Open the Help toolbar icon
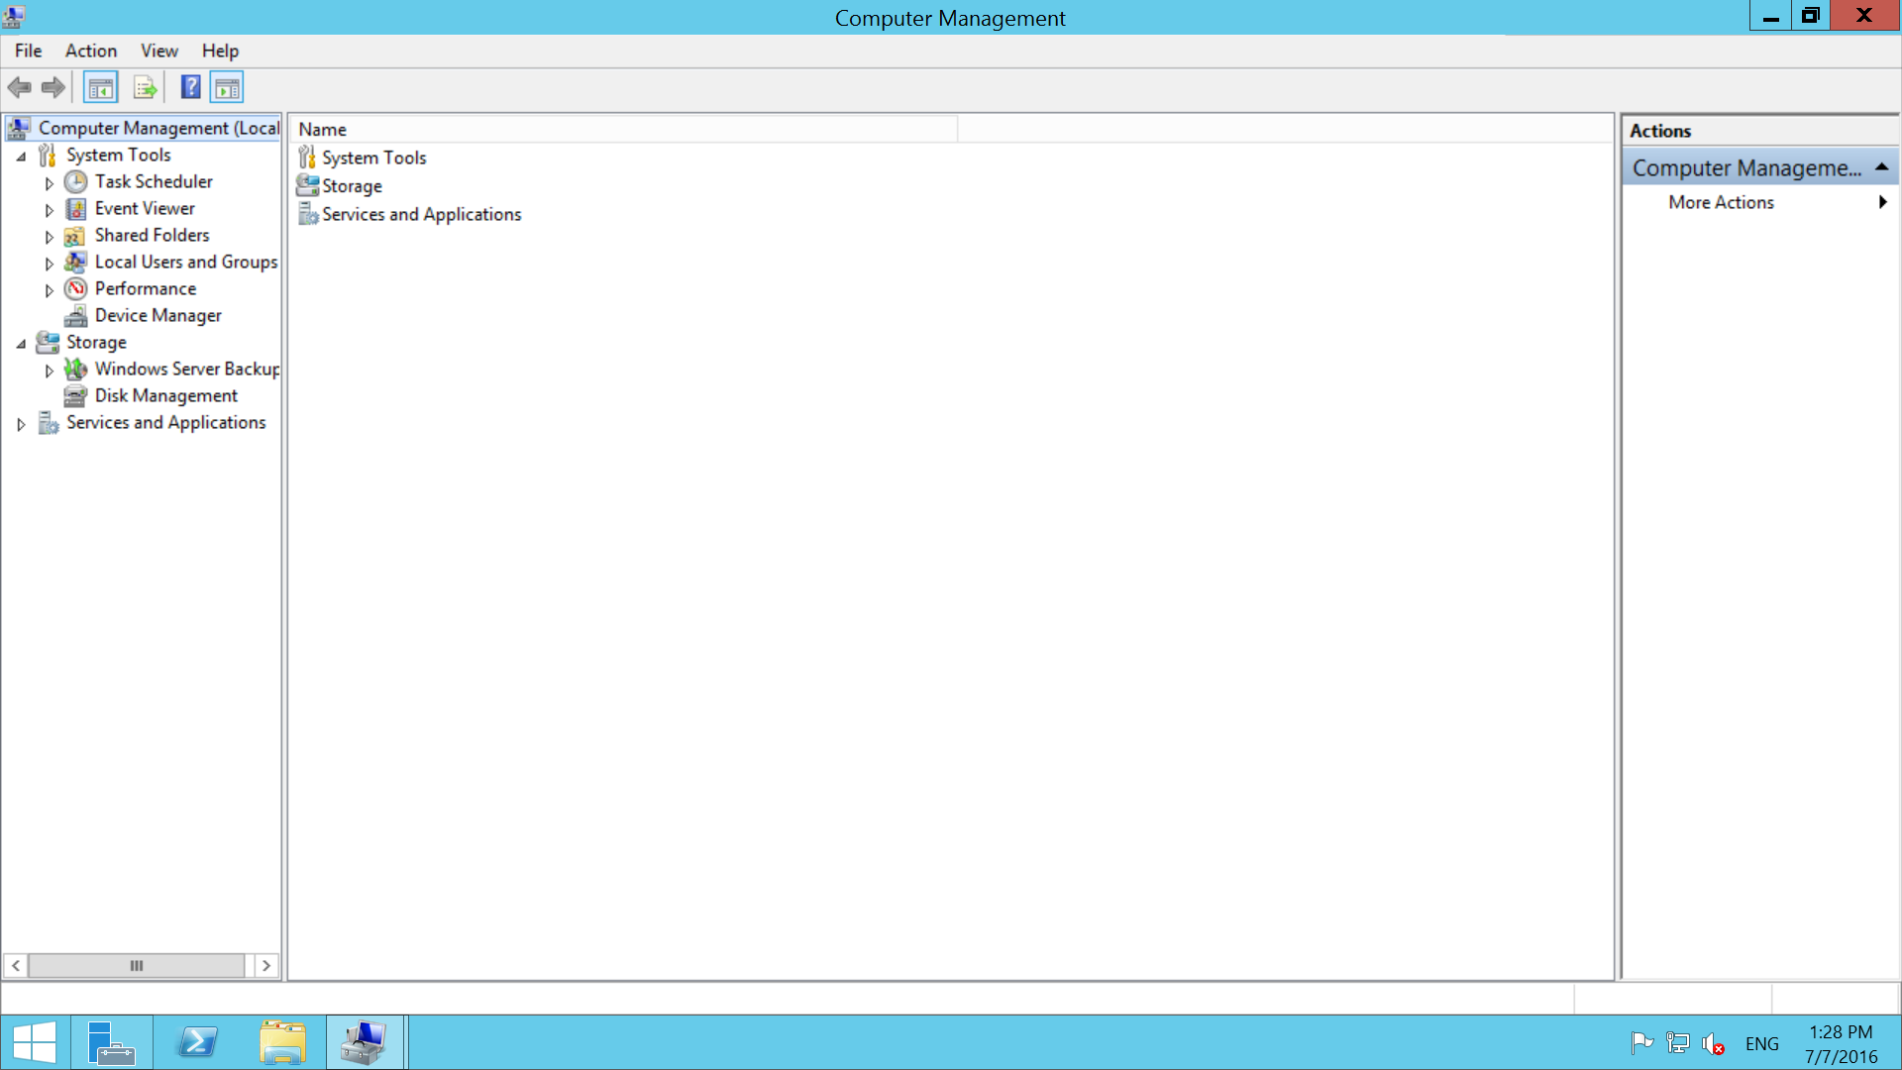 point(190,88)
